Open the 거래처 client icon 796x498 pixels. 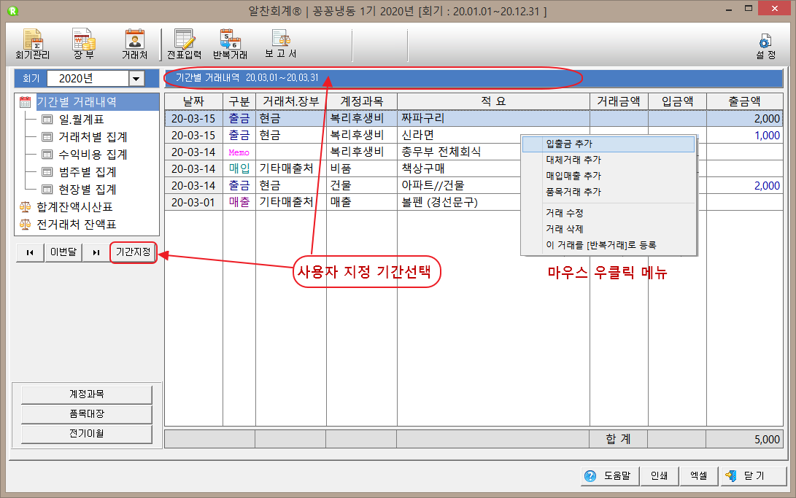(x=134, y=44)
